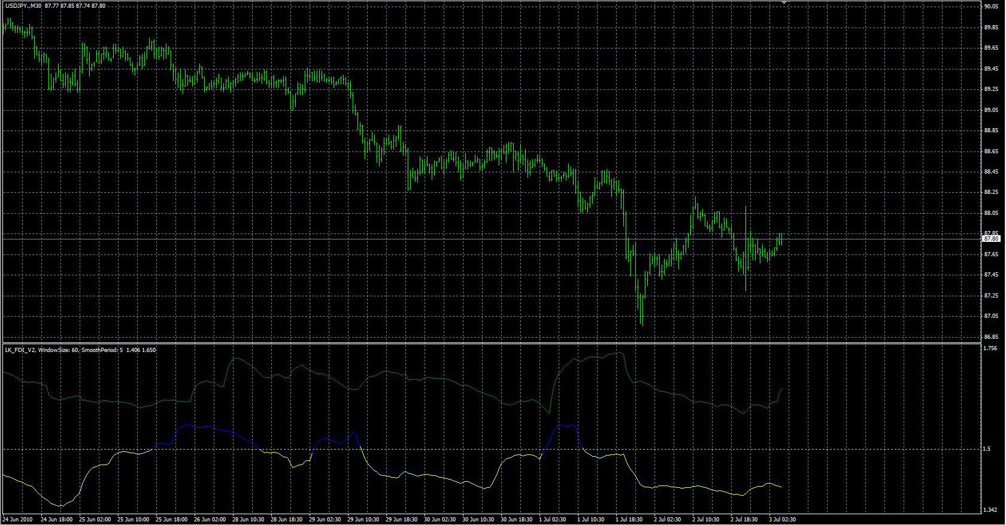Click the 2 Jul 02:30 time label
Screen dimensions: 1006x525
(668, 520)
